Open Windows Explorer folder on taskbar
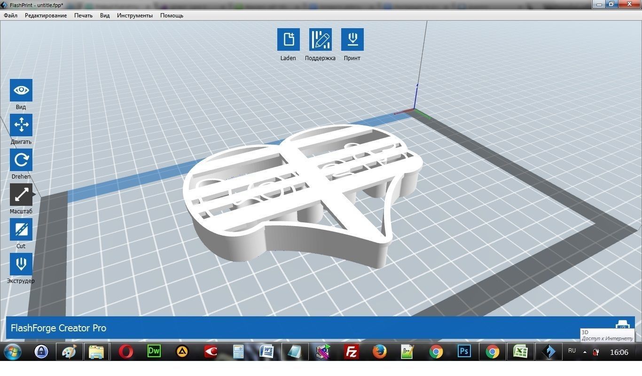The height and width of the screenshot is (376, 642). [x=97, y=352]
